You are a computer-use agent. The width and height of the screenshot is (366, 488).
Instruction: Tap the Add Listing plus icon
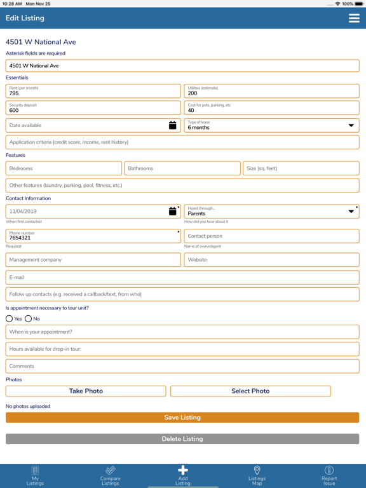coord(183,470)
